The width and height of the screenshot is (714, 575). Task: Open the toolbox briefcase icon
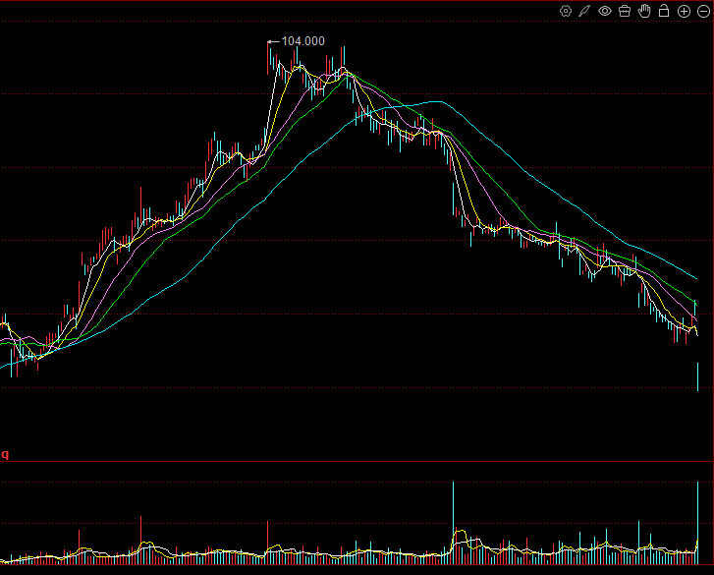[x=625, y=11]
